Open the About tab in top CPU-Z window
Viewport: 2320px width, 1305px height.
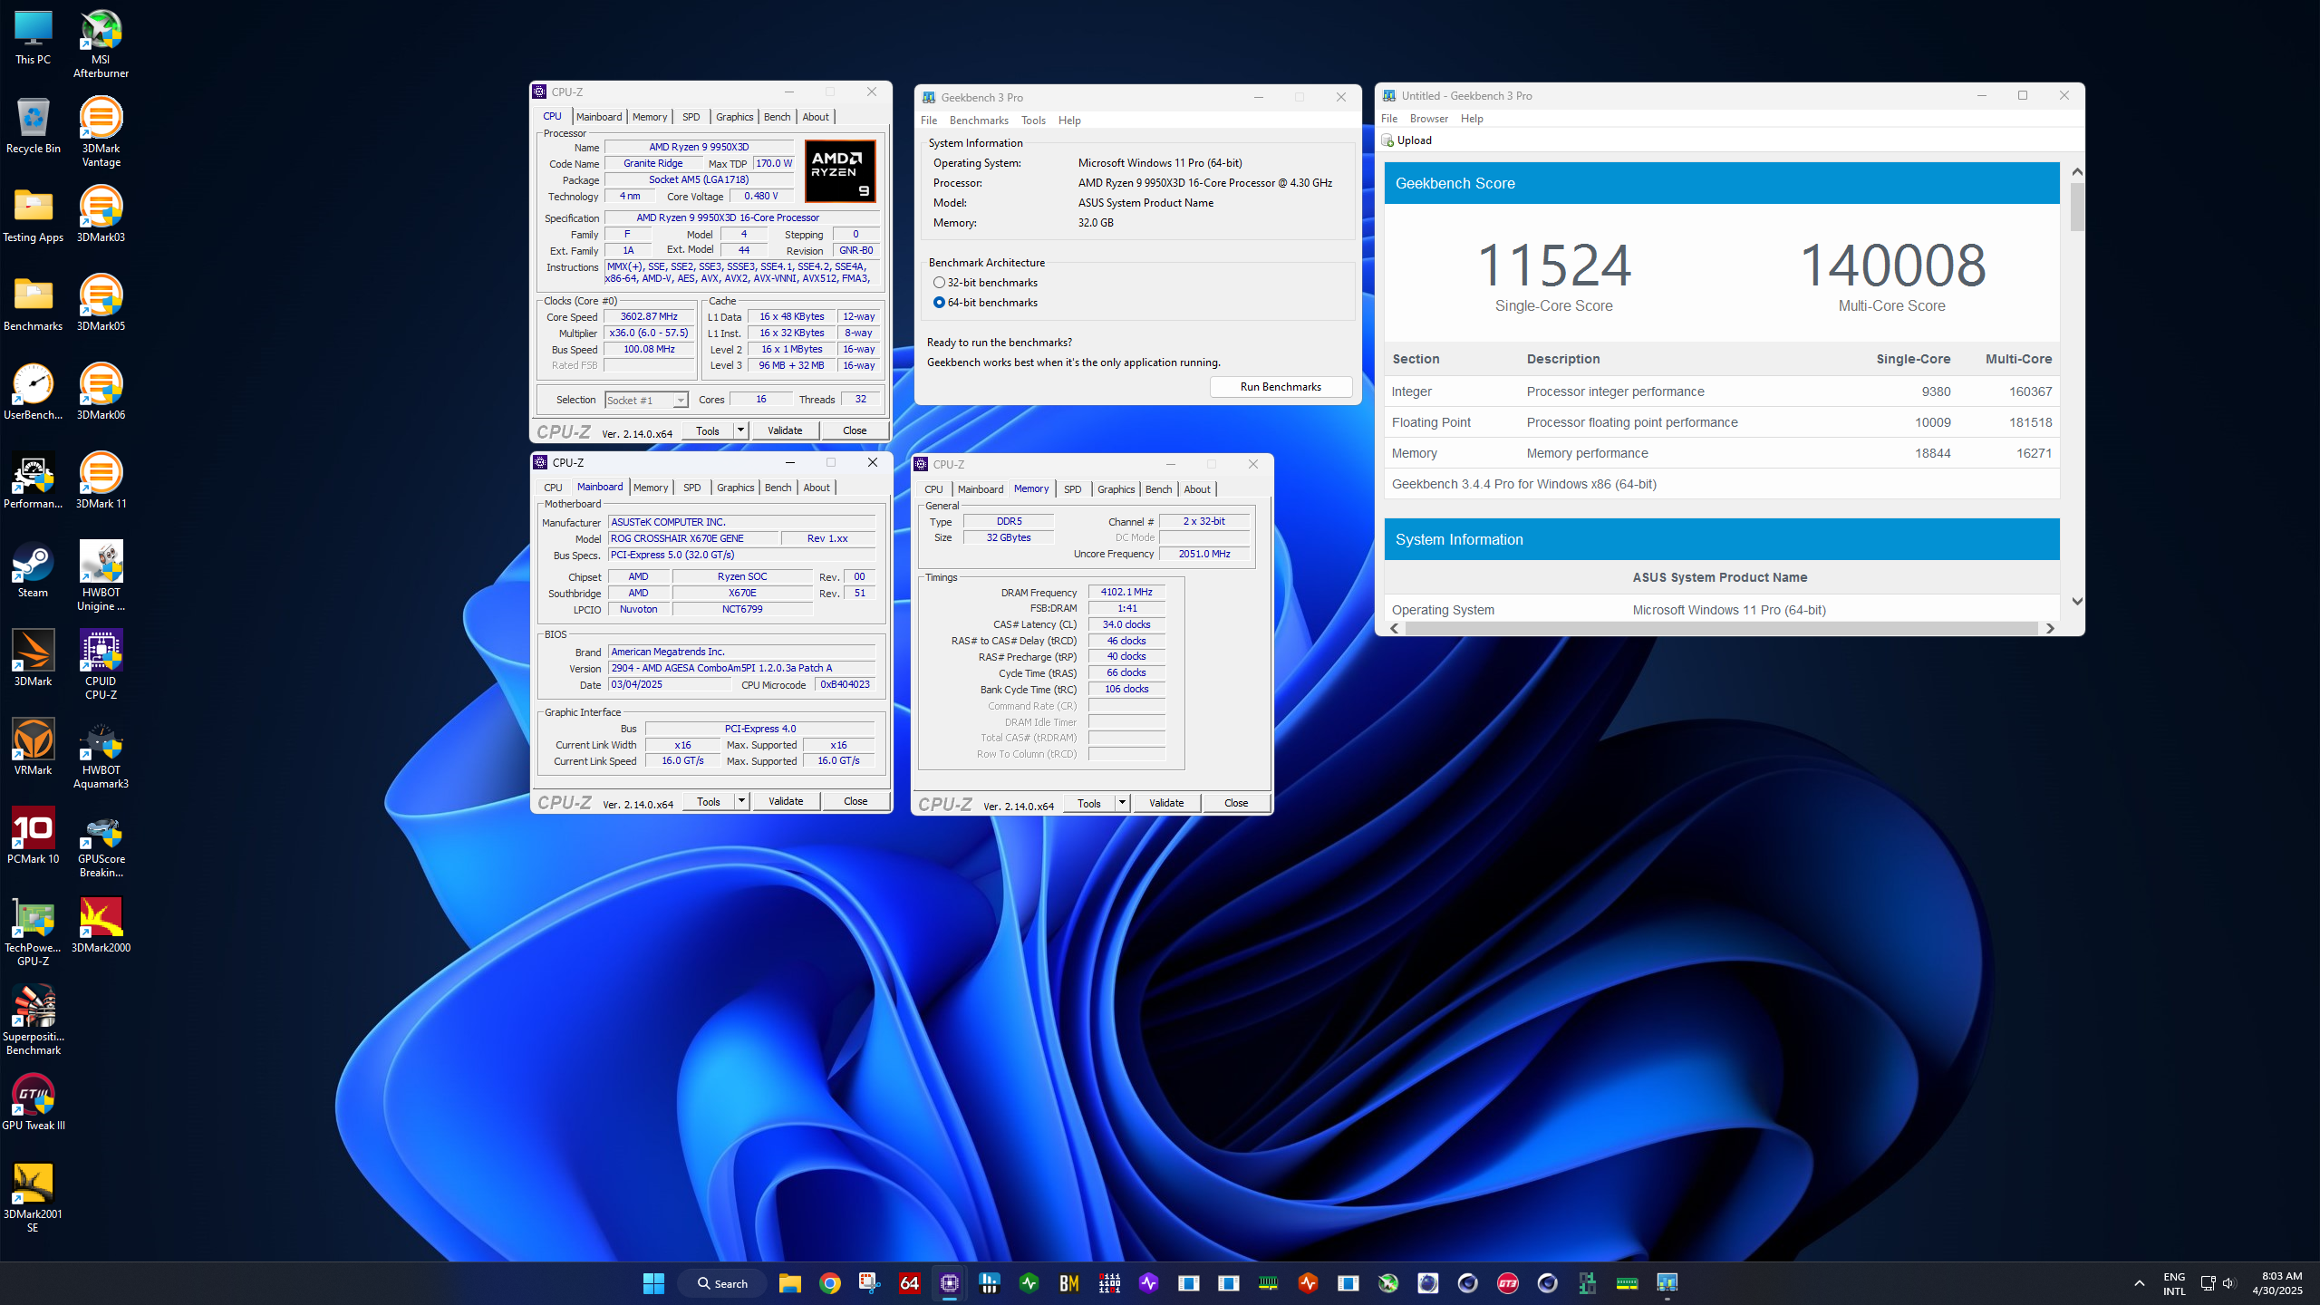point(815,117)
